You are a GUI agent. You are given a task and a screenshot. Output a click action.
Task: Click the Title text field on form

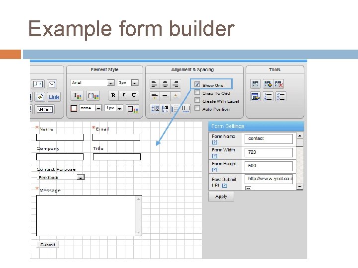click(x=117, y=157)
